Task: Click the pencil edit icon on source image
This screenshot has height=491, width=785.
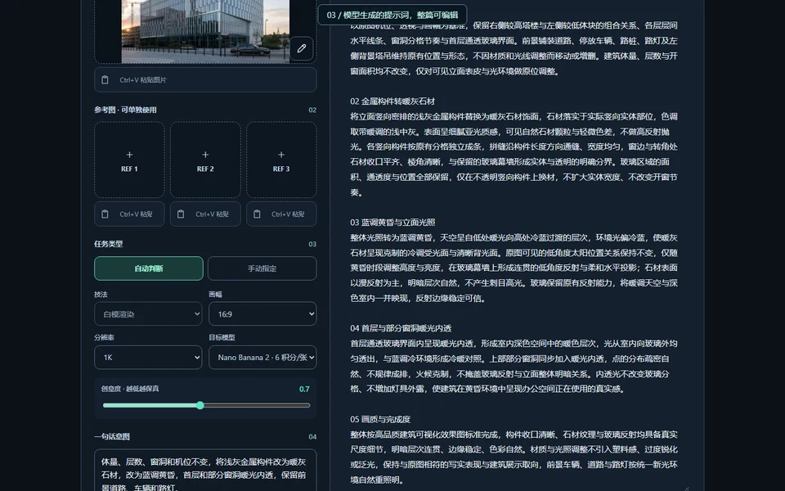Action: tap(302, 48)
